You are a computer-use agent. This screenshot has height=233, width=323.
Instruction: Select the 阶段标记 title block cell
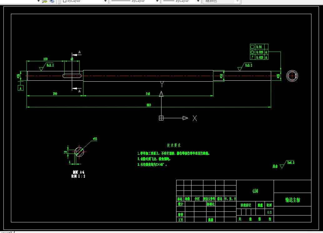(x=246, y=205)
